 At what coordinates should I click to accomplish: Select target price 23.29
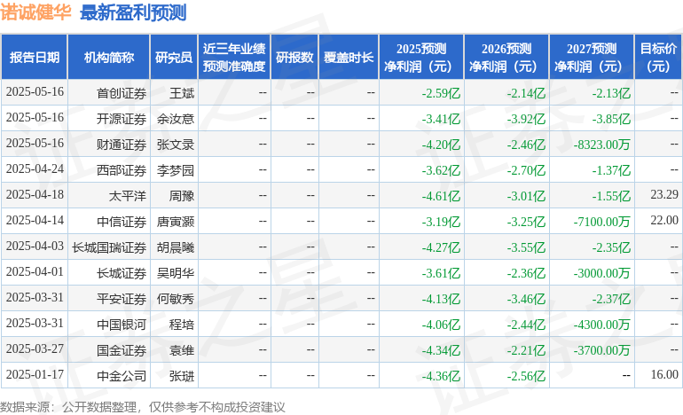[664, 195]
